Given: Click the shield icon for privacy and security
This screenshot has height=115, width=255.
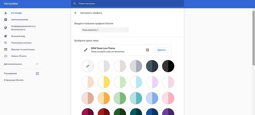Looking at the screenshot, I should tap(6, 28).
